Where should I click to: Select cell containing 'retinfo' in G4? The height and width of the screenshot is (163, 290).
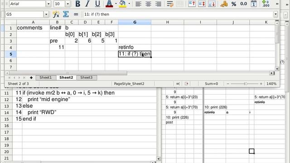coord(135,47)
